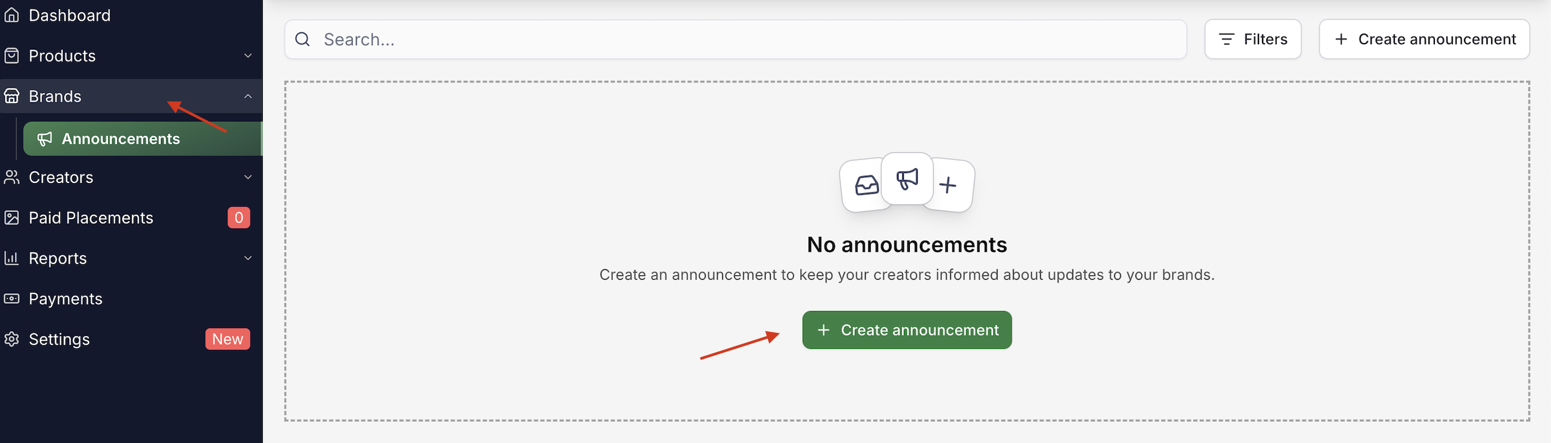Click the megaphone icon beside Announcements
This screenshot has width=1551, height=443.
(x=44, y=139)
